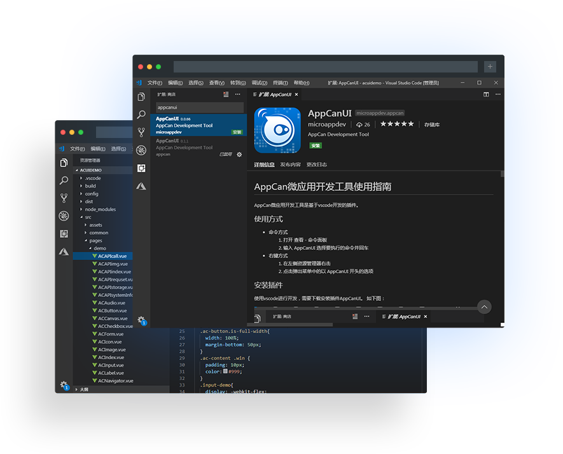Open editor more actions at the tab bar end
Viewport: 563px width, 454px height.
coord(498,94)
